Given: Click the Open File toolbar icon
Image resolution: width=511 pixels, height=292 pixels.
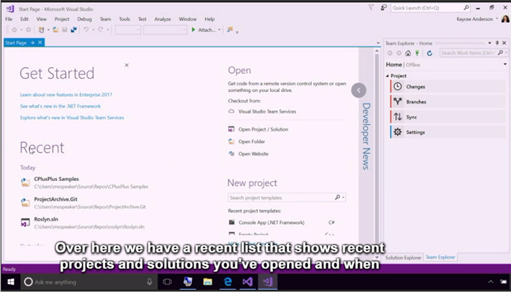Looking at the screenshot, I should [56, 30].
